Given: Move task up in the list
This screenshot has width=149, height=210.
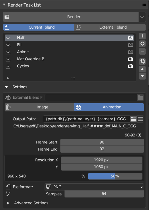Looking at the screenshot, I should (x=142, y=69).
